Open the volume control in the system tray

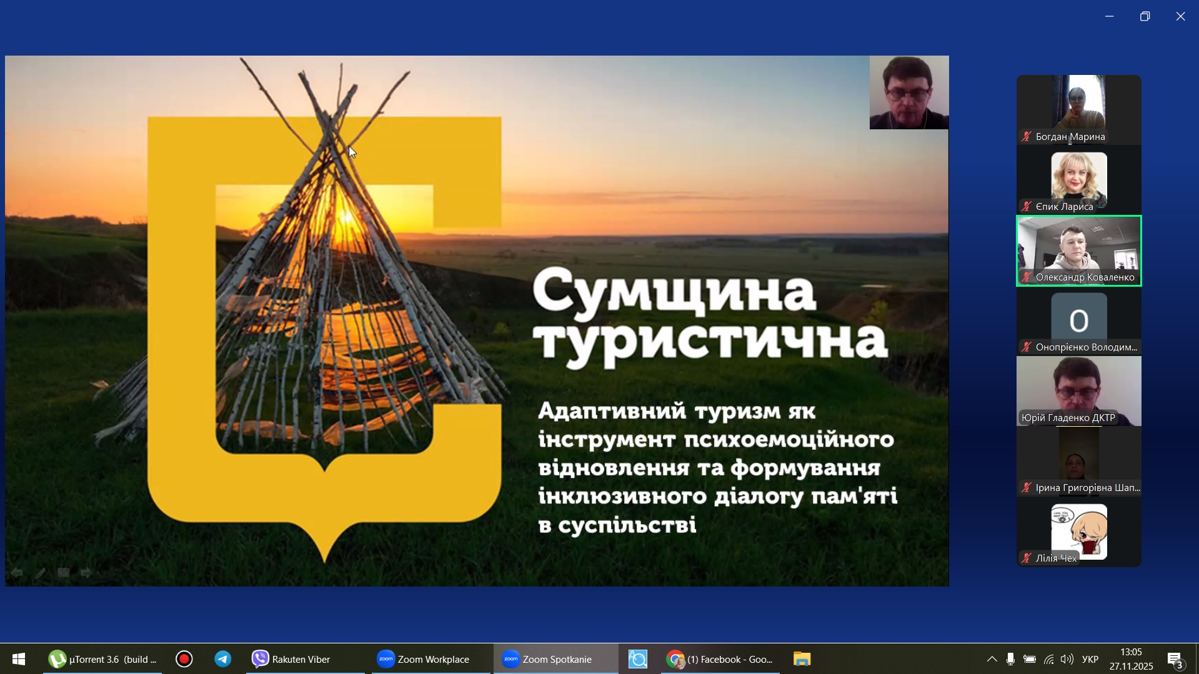(x=1067, y=659)
